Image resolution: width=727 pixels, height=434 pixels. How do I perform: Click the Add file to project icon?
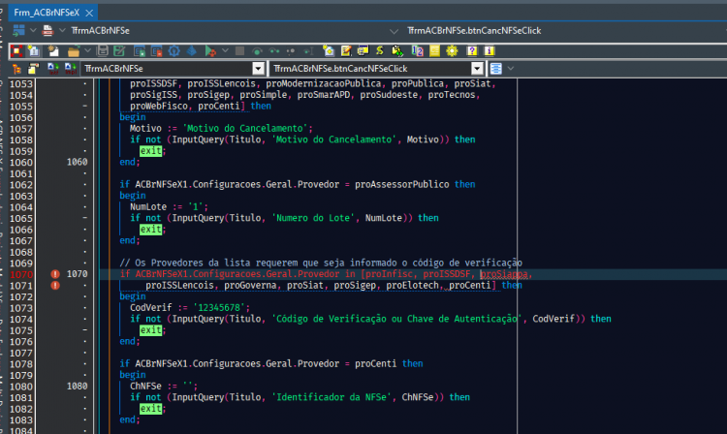tap(139, 51)
